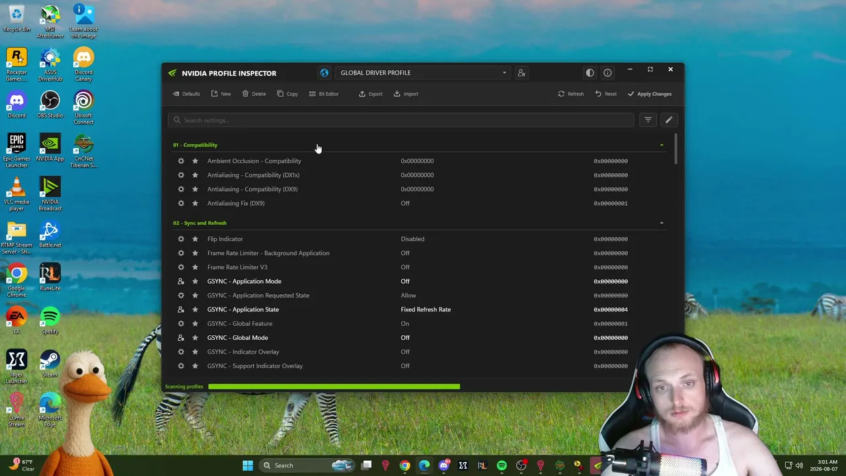
Task: Click Apply Changes
Action: click(x=650, y=94)
